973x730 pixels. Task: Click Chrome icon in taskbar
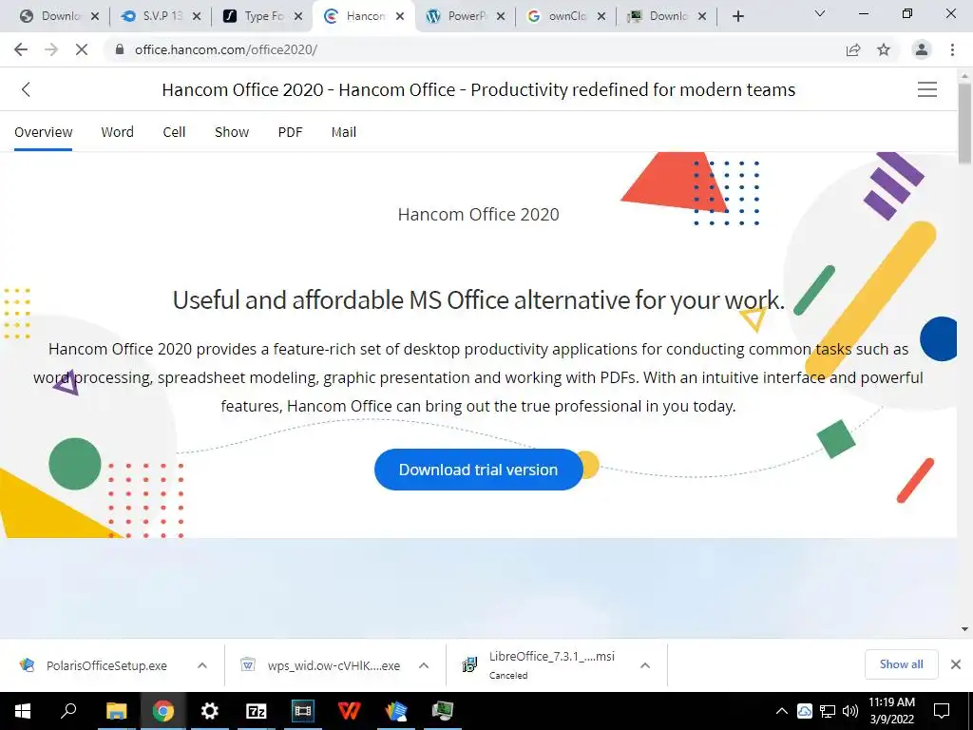tap(162, 711)
